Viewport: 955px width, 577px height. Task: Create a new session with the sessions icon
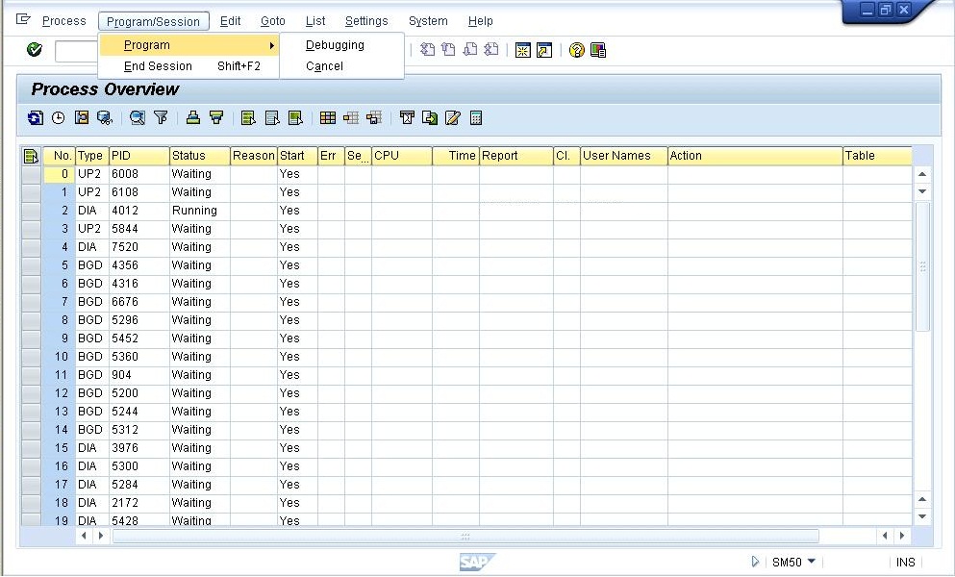(x=522, y=51)
